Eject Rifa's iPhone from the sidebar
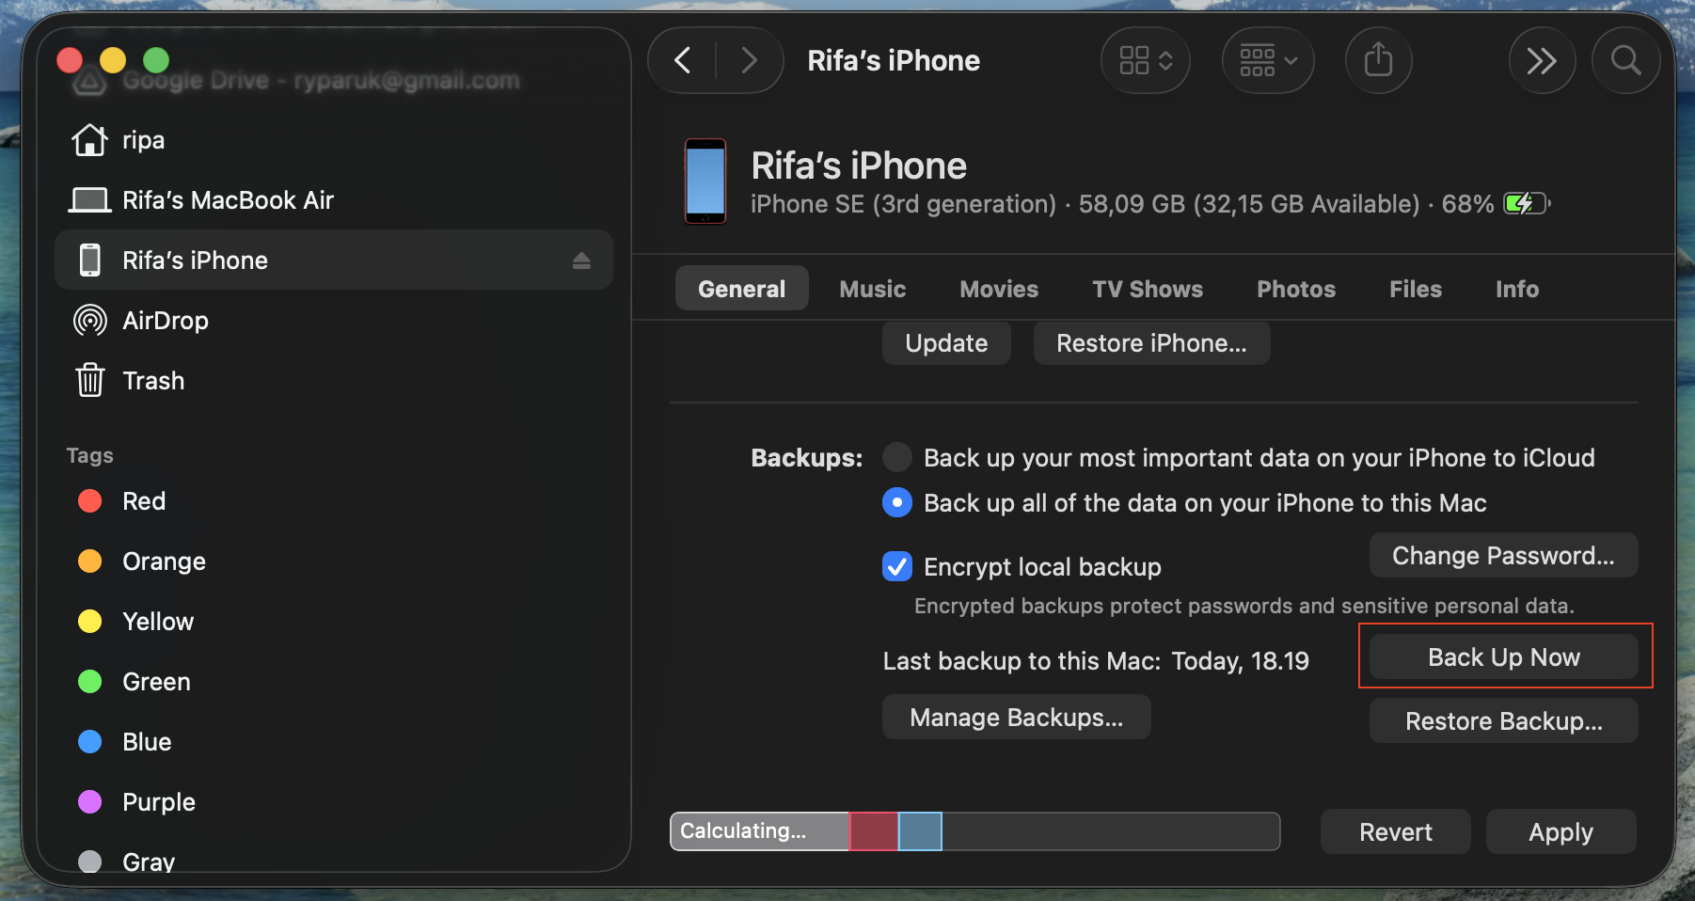This screenshot has width=1695, height=901. tap(582, 261)
